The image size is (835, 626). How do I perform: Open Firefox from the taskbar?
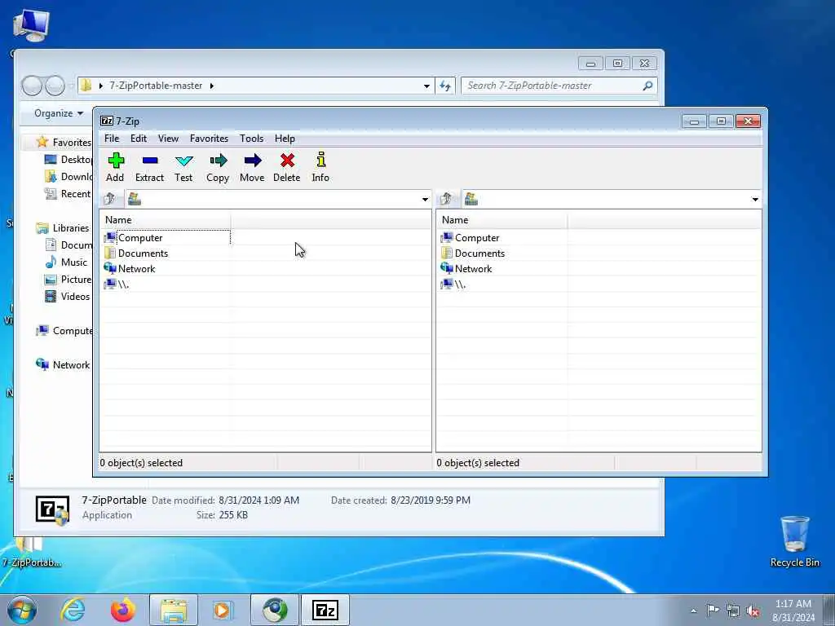(123, 610)
